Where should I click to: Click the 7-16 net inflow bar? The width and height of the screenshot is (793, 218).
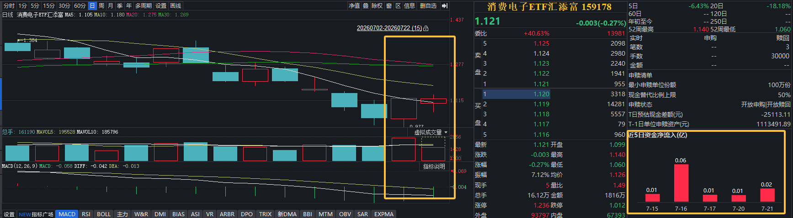(x=681, y=183)
